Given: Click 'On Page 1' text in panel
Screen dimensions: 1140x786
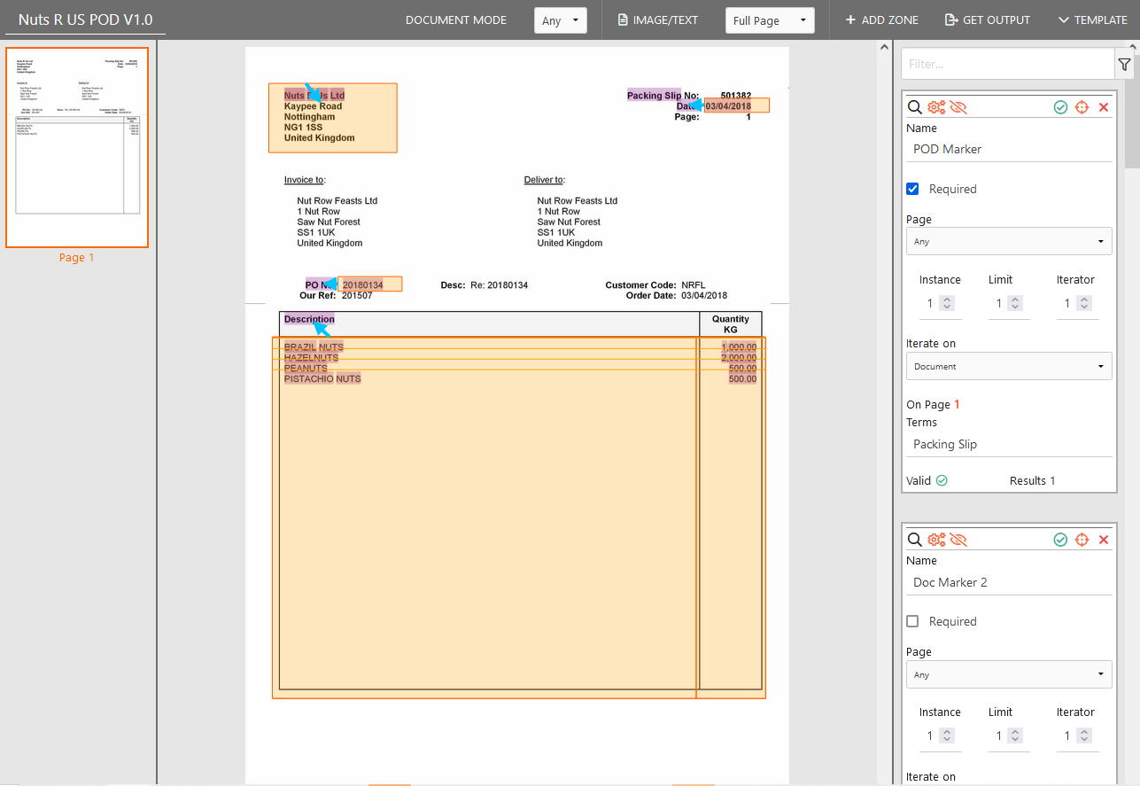Looking at the screenshot, I should pos(933,405).
